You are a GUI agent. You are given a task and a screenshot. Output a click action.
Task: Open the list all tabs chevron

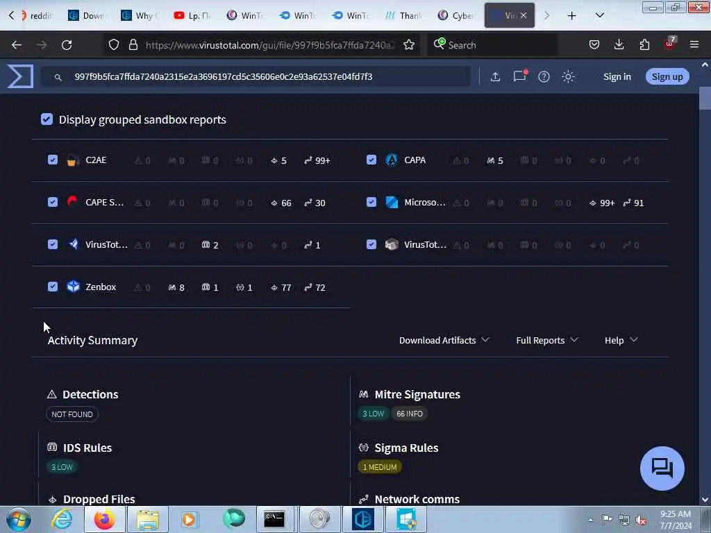pos(599,15)
